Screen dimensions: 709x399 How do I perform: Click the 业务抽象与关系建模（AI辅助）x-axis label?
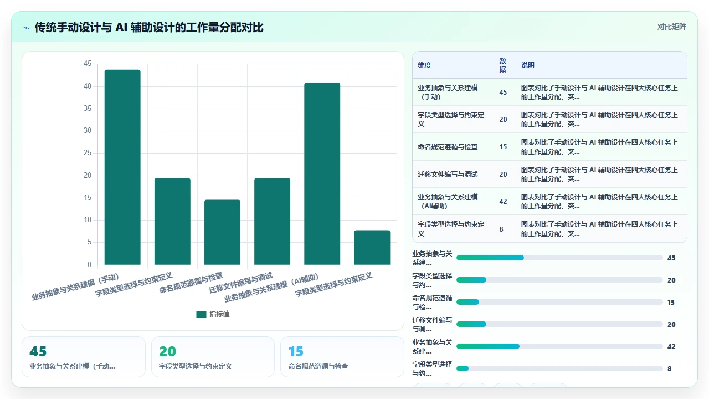pos(273,287)
